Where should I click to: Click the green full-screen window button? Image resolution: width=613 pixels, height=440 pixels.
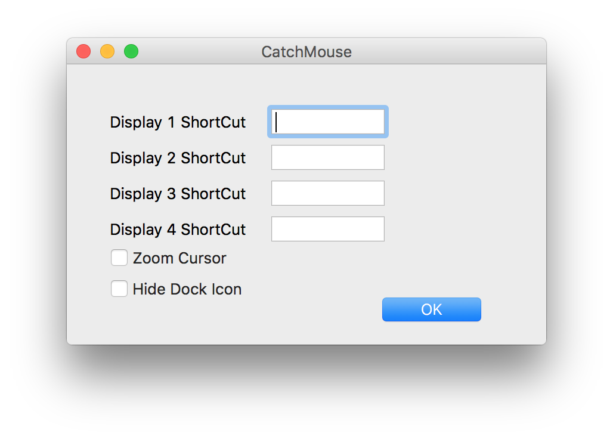click(x=131, y=51)
